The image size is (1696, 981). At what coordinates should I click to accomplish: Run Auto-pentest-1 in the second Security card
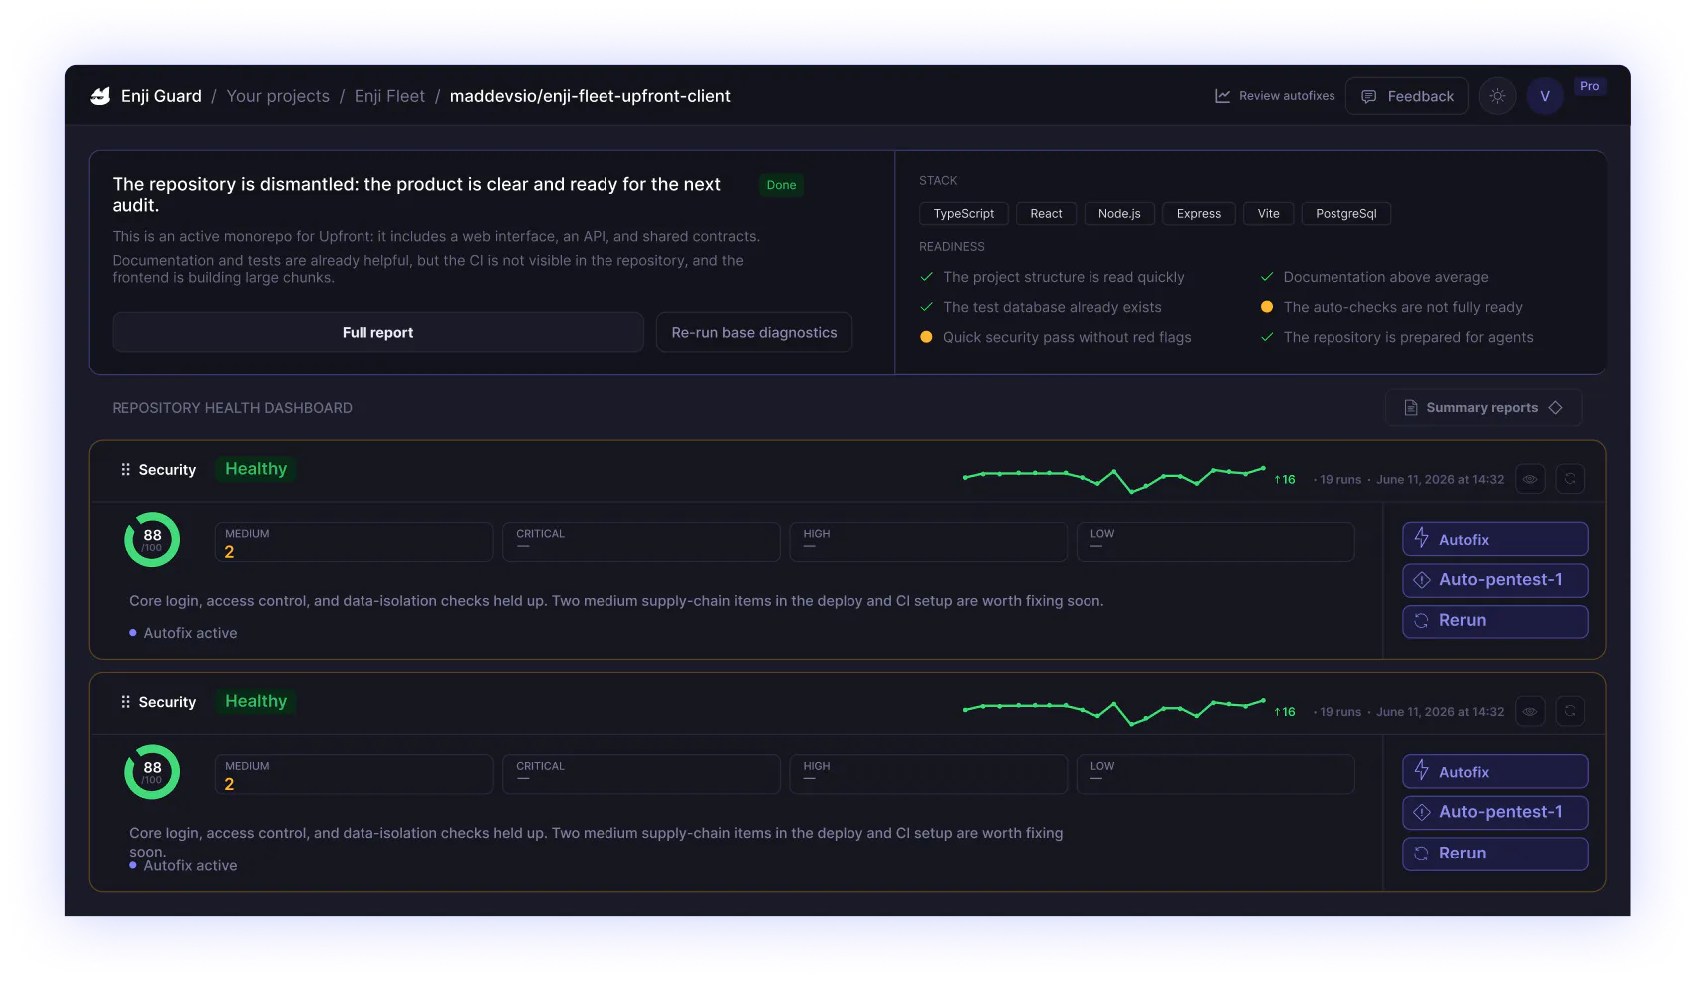(x=1495, y=813)
